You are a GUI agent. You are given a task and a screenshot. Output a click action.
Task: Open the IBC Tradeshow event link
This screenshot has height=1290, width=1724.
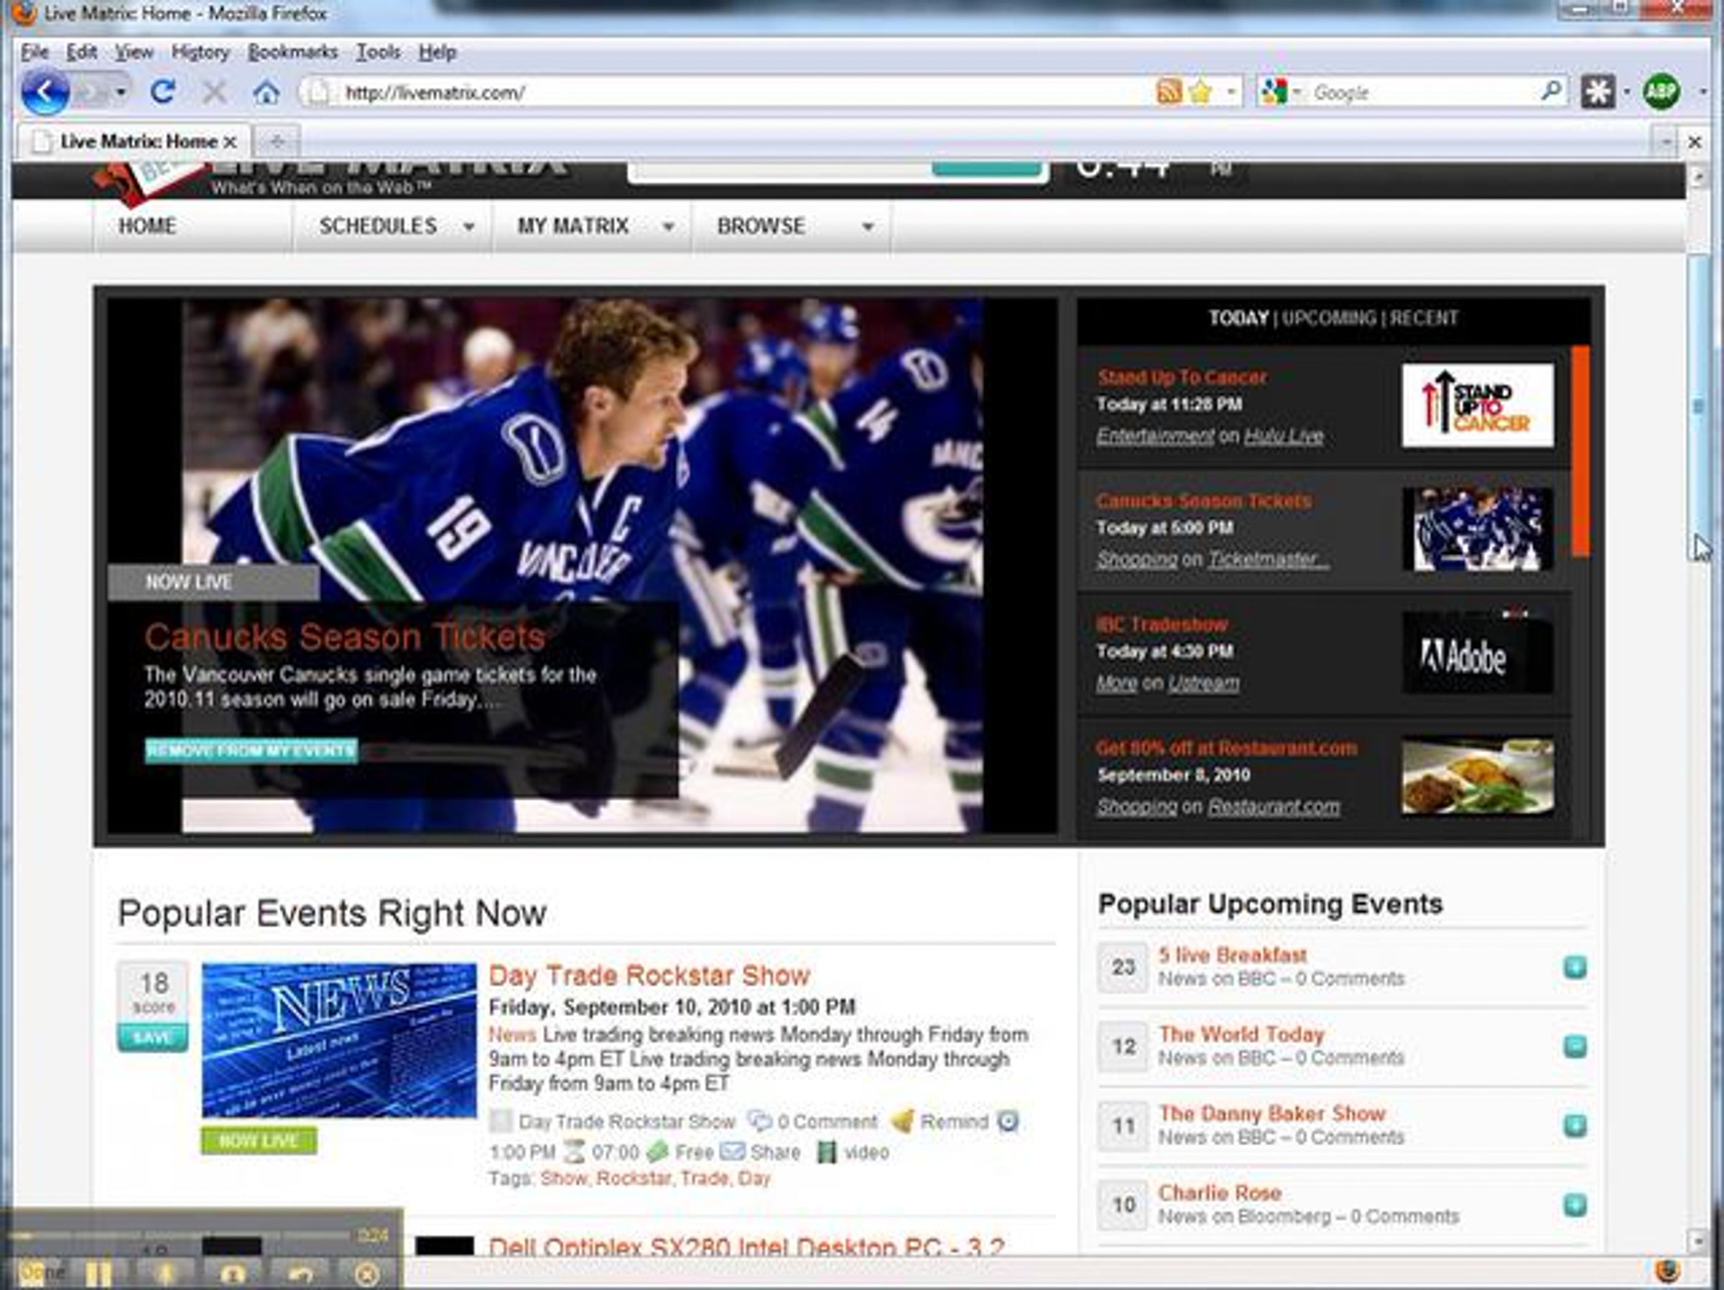pos(1162,624)
